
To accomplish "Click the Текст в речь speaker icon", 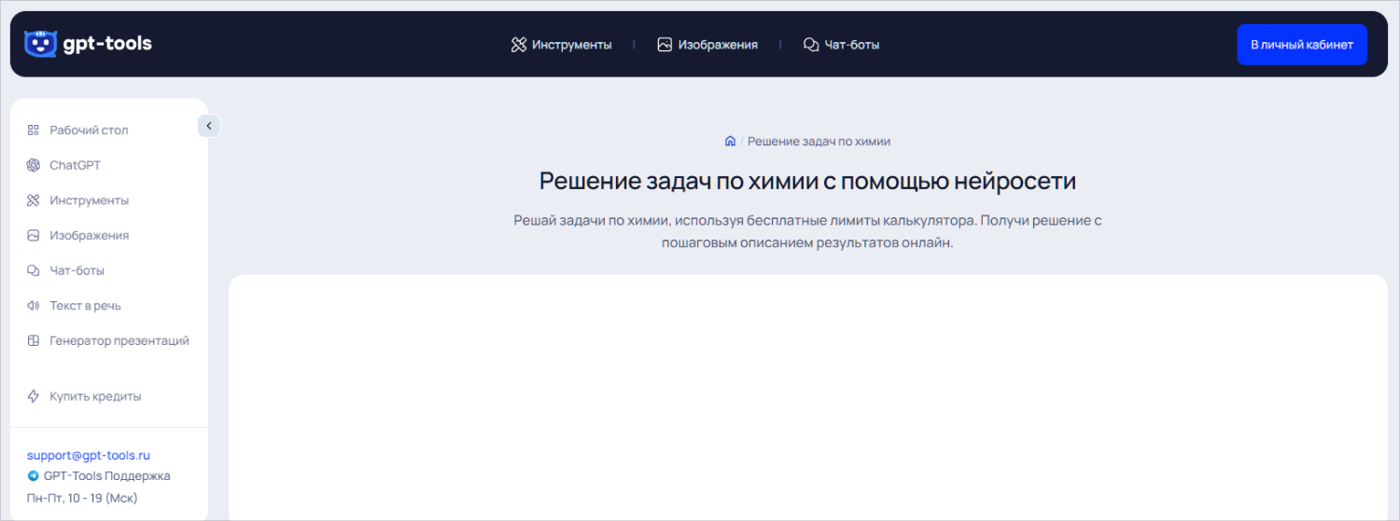I will 34,306.
